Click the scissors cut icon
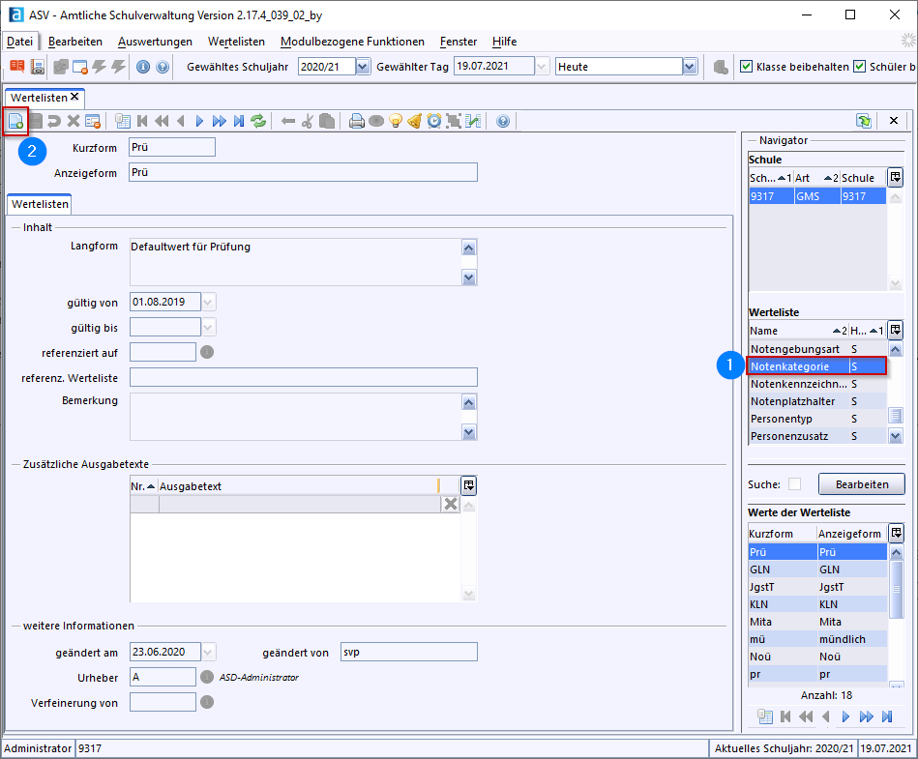 (308, 121)
